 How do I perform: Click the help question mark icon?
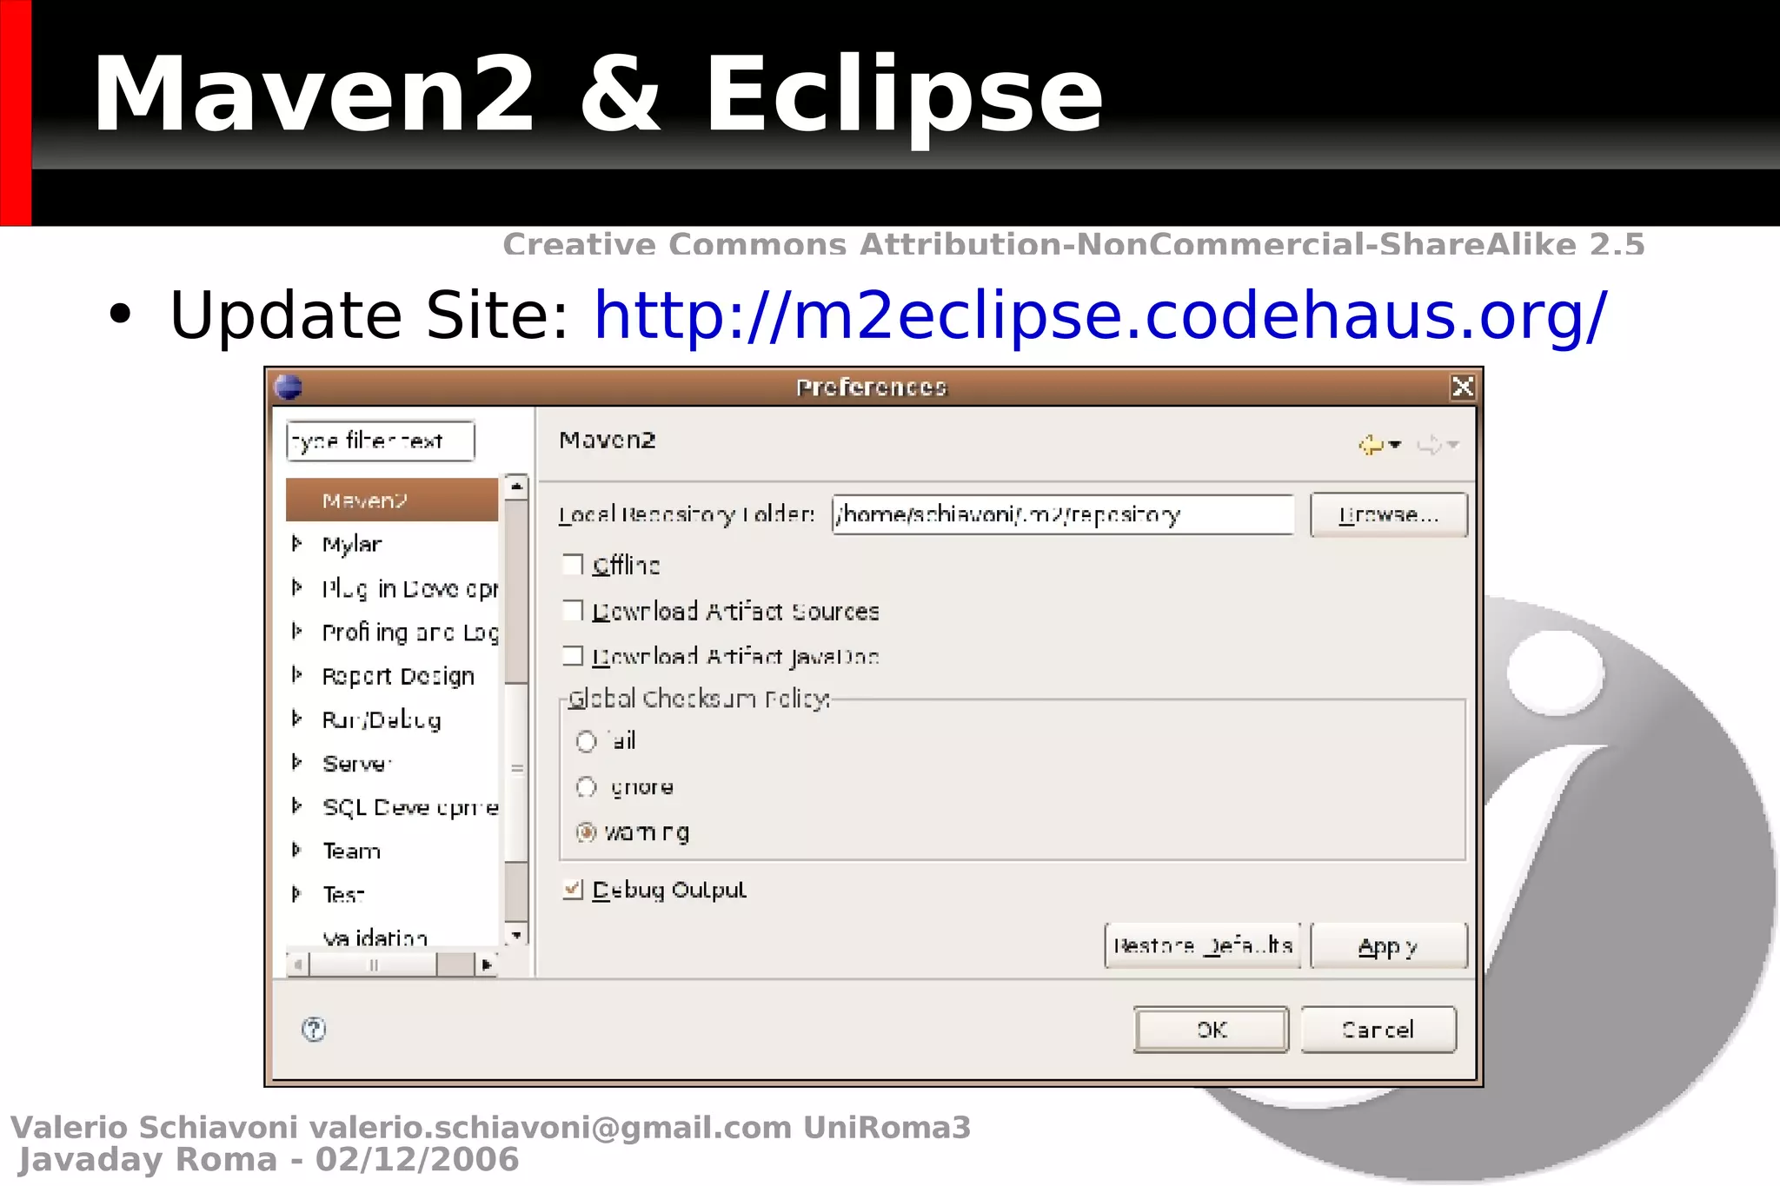pyautogui.click(x=314, y=1030)
